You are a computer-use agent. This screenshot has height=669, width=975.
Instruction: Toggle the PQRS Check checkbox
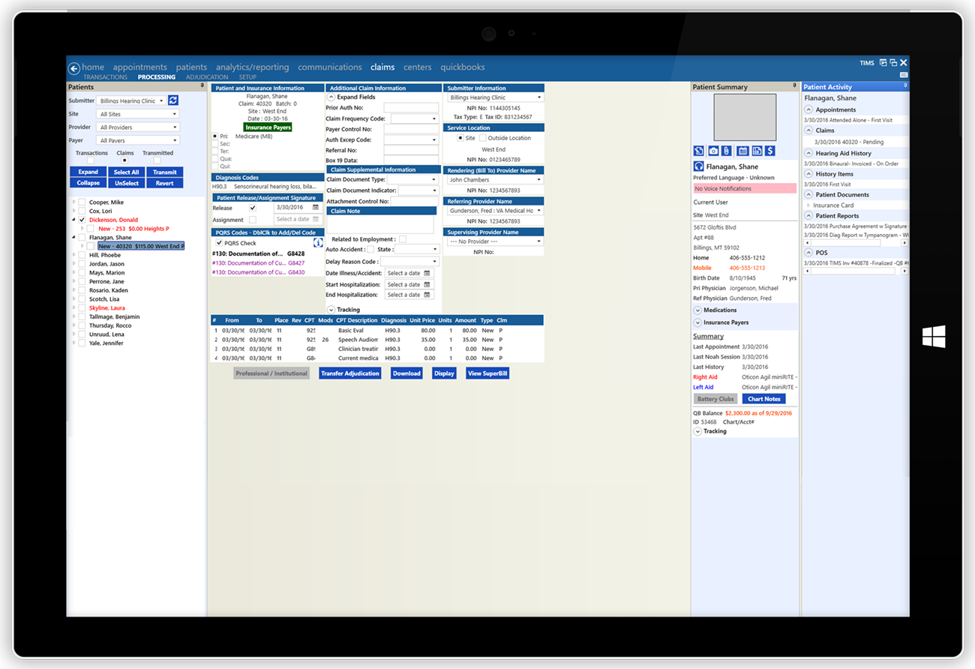click(219, 242)
